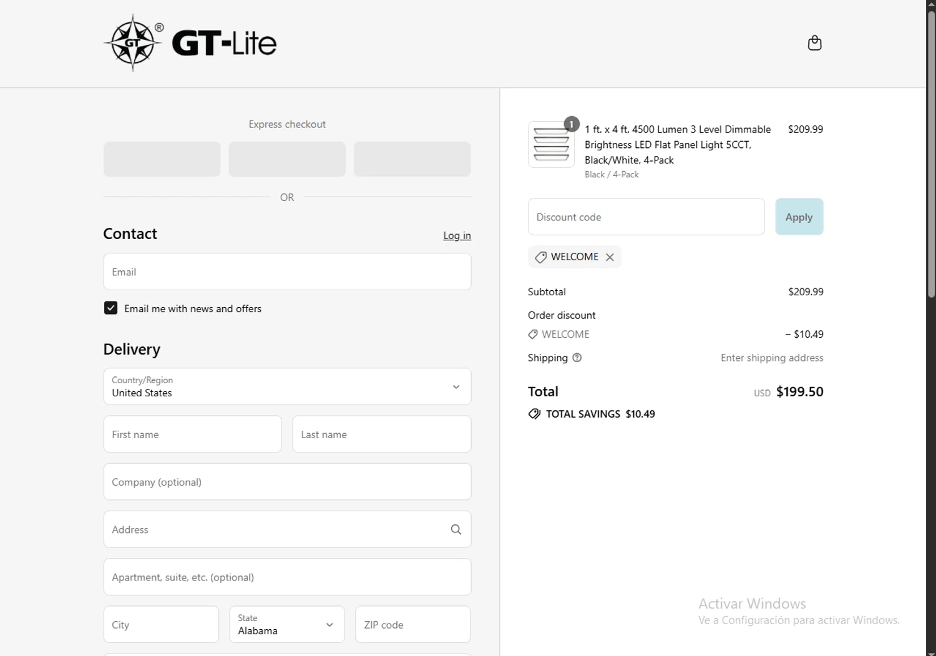936x656 pixels.
Task: Click the total savings tag icon
Action: point(534,414)
